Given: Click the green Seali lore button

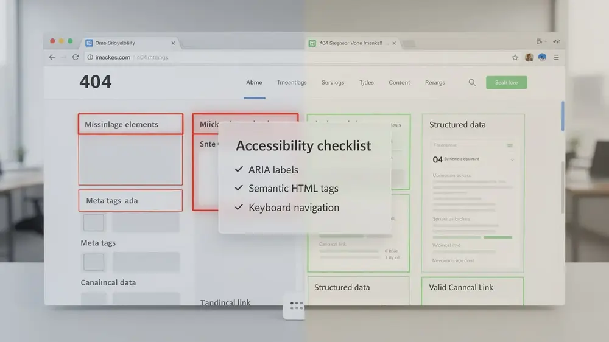Looking at the screenshot, I should (507, 82).
